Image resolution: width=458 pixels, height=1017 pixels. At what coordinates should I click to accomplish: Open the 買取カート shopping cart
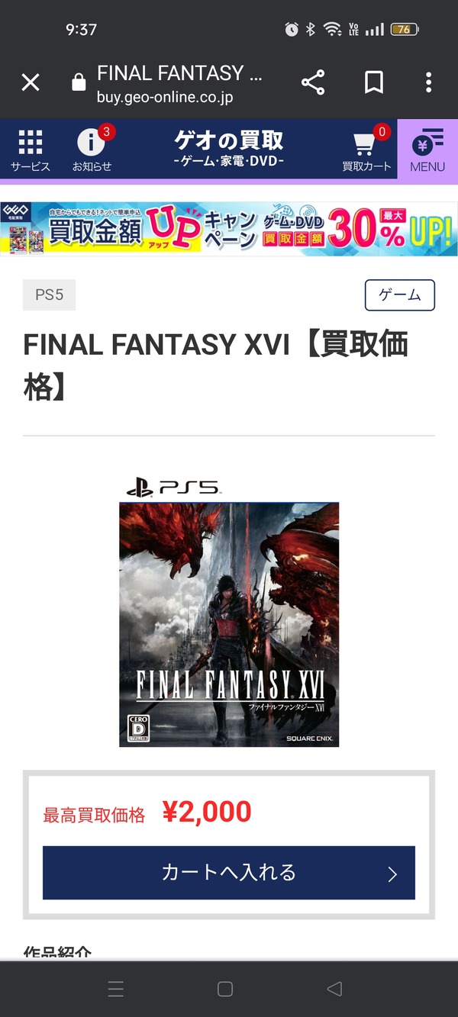point(367,149)
